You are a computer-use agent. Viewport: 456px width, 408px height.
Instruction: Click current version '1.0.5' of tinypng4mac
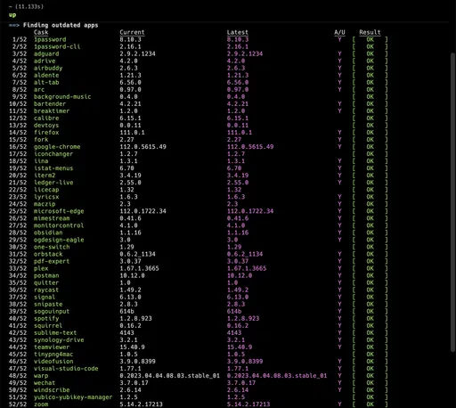tap(128, 355)
